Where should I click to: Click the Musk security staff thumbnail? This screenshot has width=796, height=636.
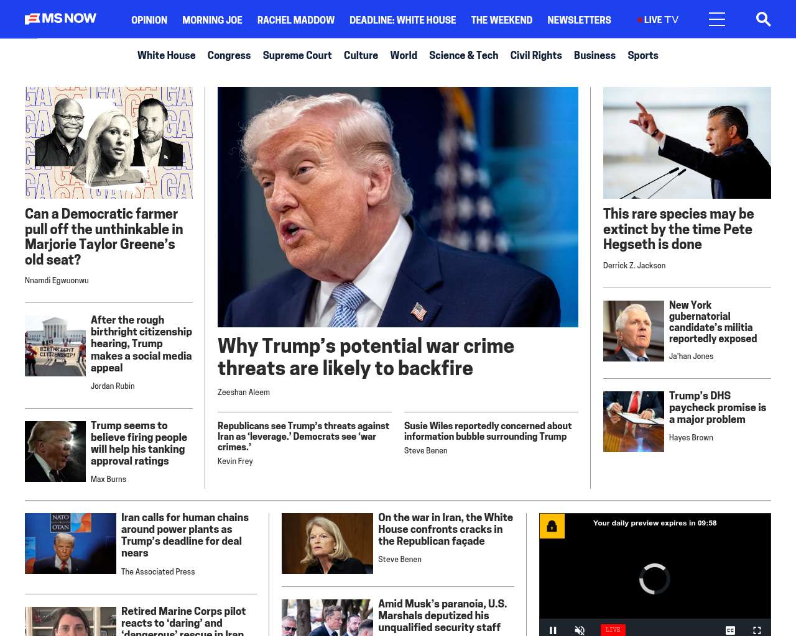[327, 617]
